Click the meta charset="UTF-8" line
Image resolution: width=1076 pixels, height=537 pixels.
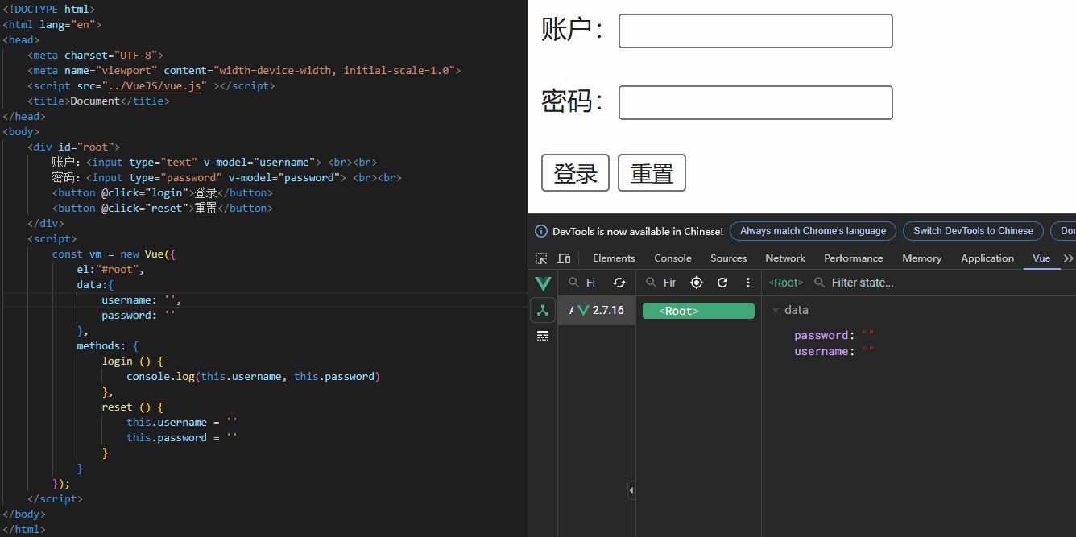tap(96, 55)
